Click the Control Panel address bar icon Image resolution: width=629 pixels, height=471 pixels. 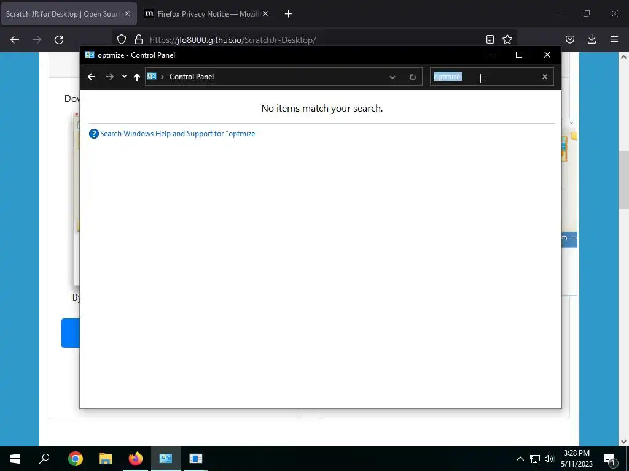pos(152,76)
